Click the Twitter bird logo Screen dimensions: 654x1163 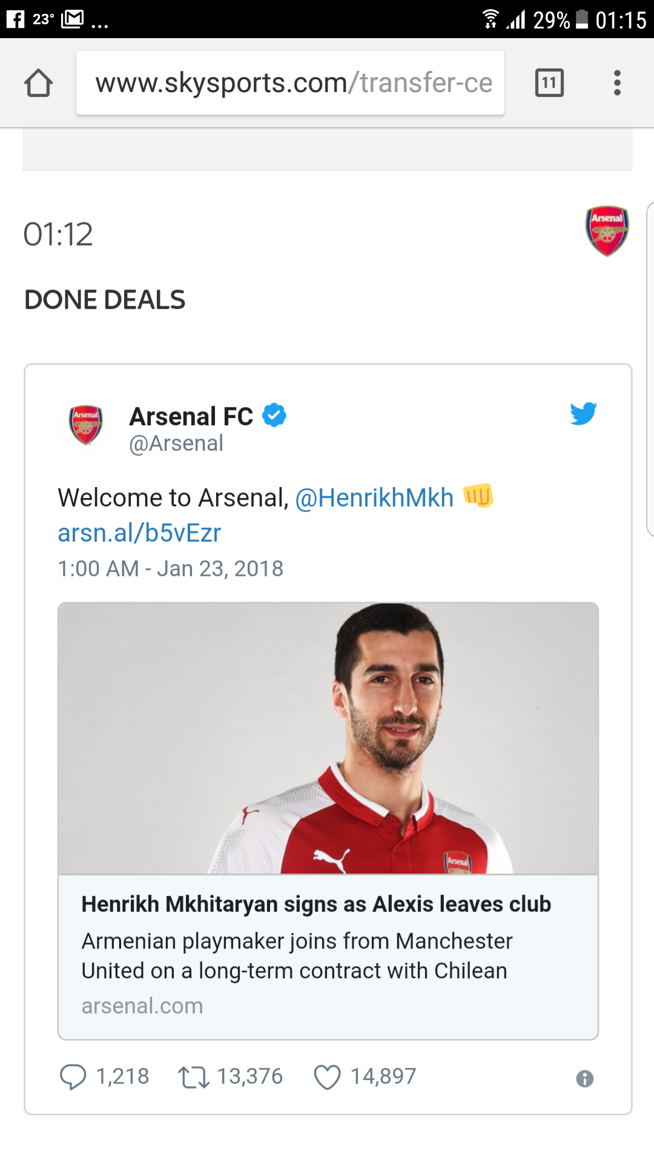point(583,414)
